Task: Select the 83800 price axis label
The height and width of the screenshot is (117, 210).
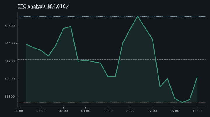Action: click(10, 97)
